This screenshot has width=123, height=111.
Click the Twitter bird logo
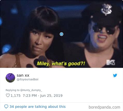pos(115,75)
